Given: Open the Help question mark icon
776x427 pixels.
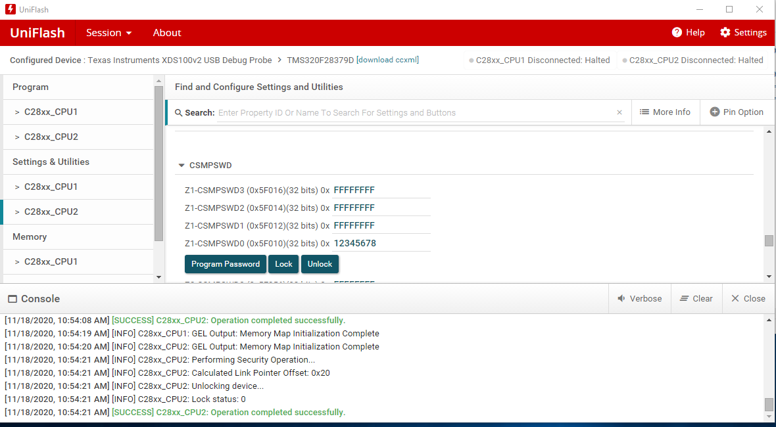Looking at the screenshot, I should click(677, 32).
